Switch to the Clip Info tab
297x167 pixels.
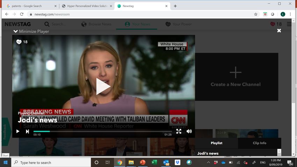(x=260, y=143)
